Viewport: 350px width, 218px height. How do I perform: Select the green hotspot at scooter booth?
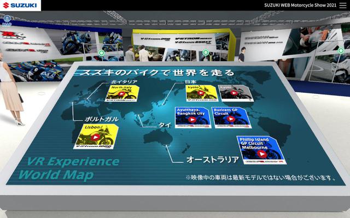341,51
